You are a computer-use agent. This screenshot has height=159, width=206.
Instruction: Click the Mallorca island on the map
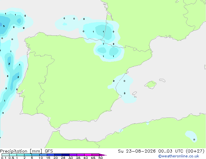pos(150,85)
